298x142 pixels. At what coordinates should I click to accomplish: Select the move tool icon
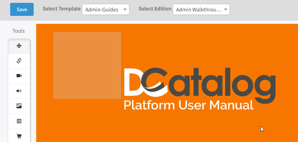pos(19,46)
